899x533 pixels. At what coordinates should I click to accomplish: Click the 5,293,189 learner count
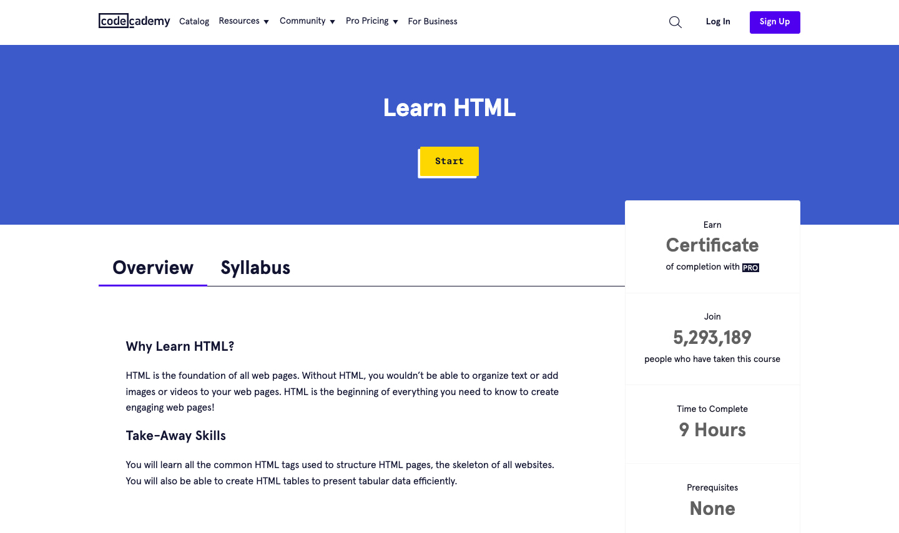[712, 338]
